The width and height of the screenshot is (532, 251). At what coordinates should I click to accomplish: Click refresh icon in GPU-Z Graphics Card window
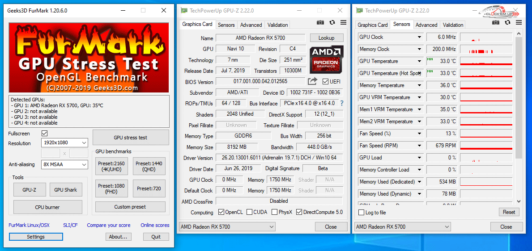pyautogui.click(x=332, y=23)
